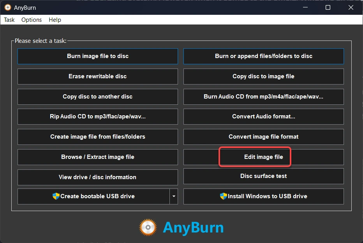Open View drive / disc information

coord(98,177)
